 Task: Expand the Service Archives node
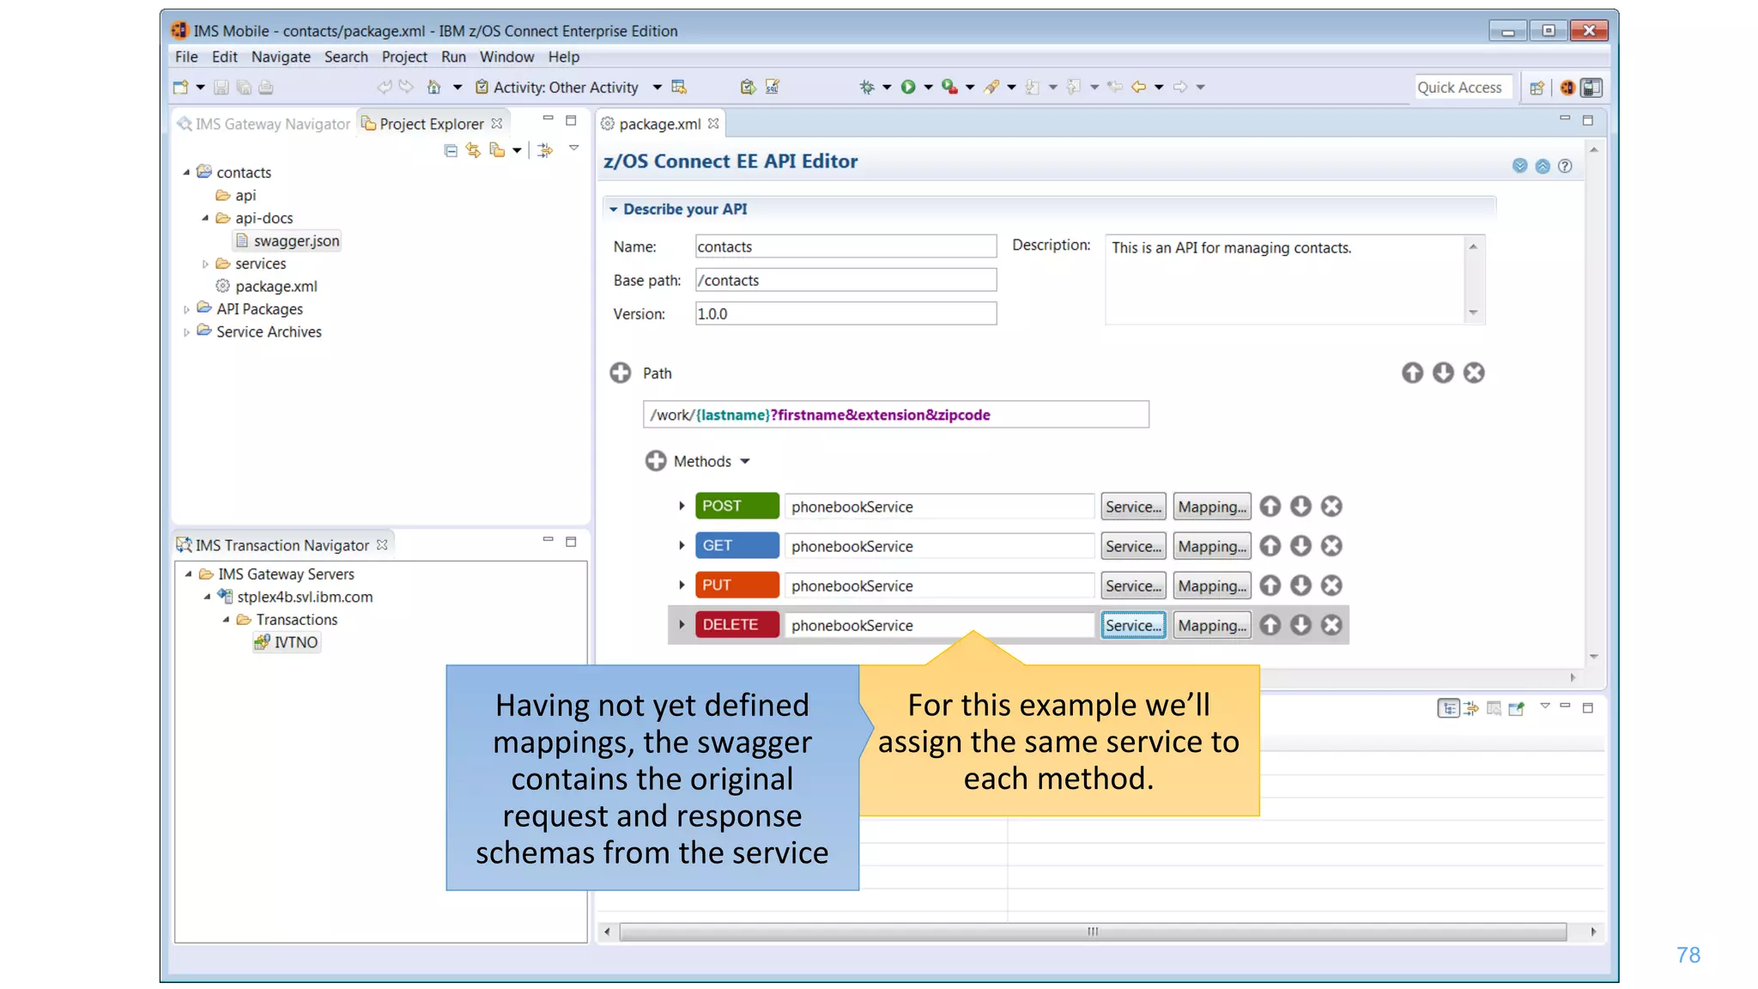tap(186, 331)
